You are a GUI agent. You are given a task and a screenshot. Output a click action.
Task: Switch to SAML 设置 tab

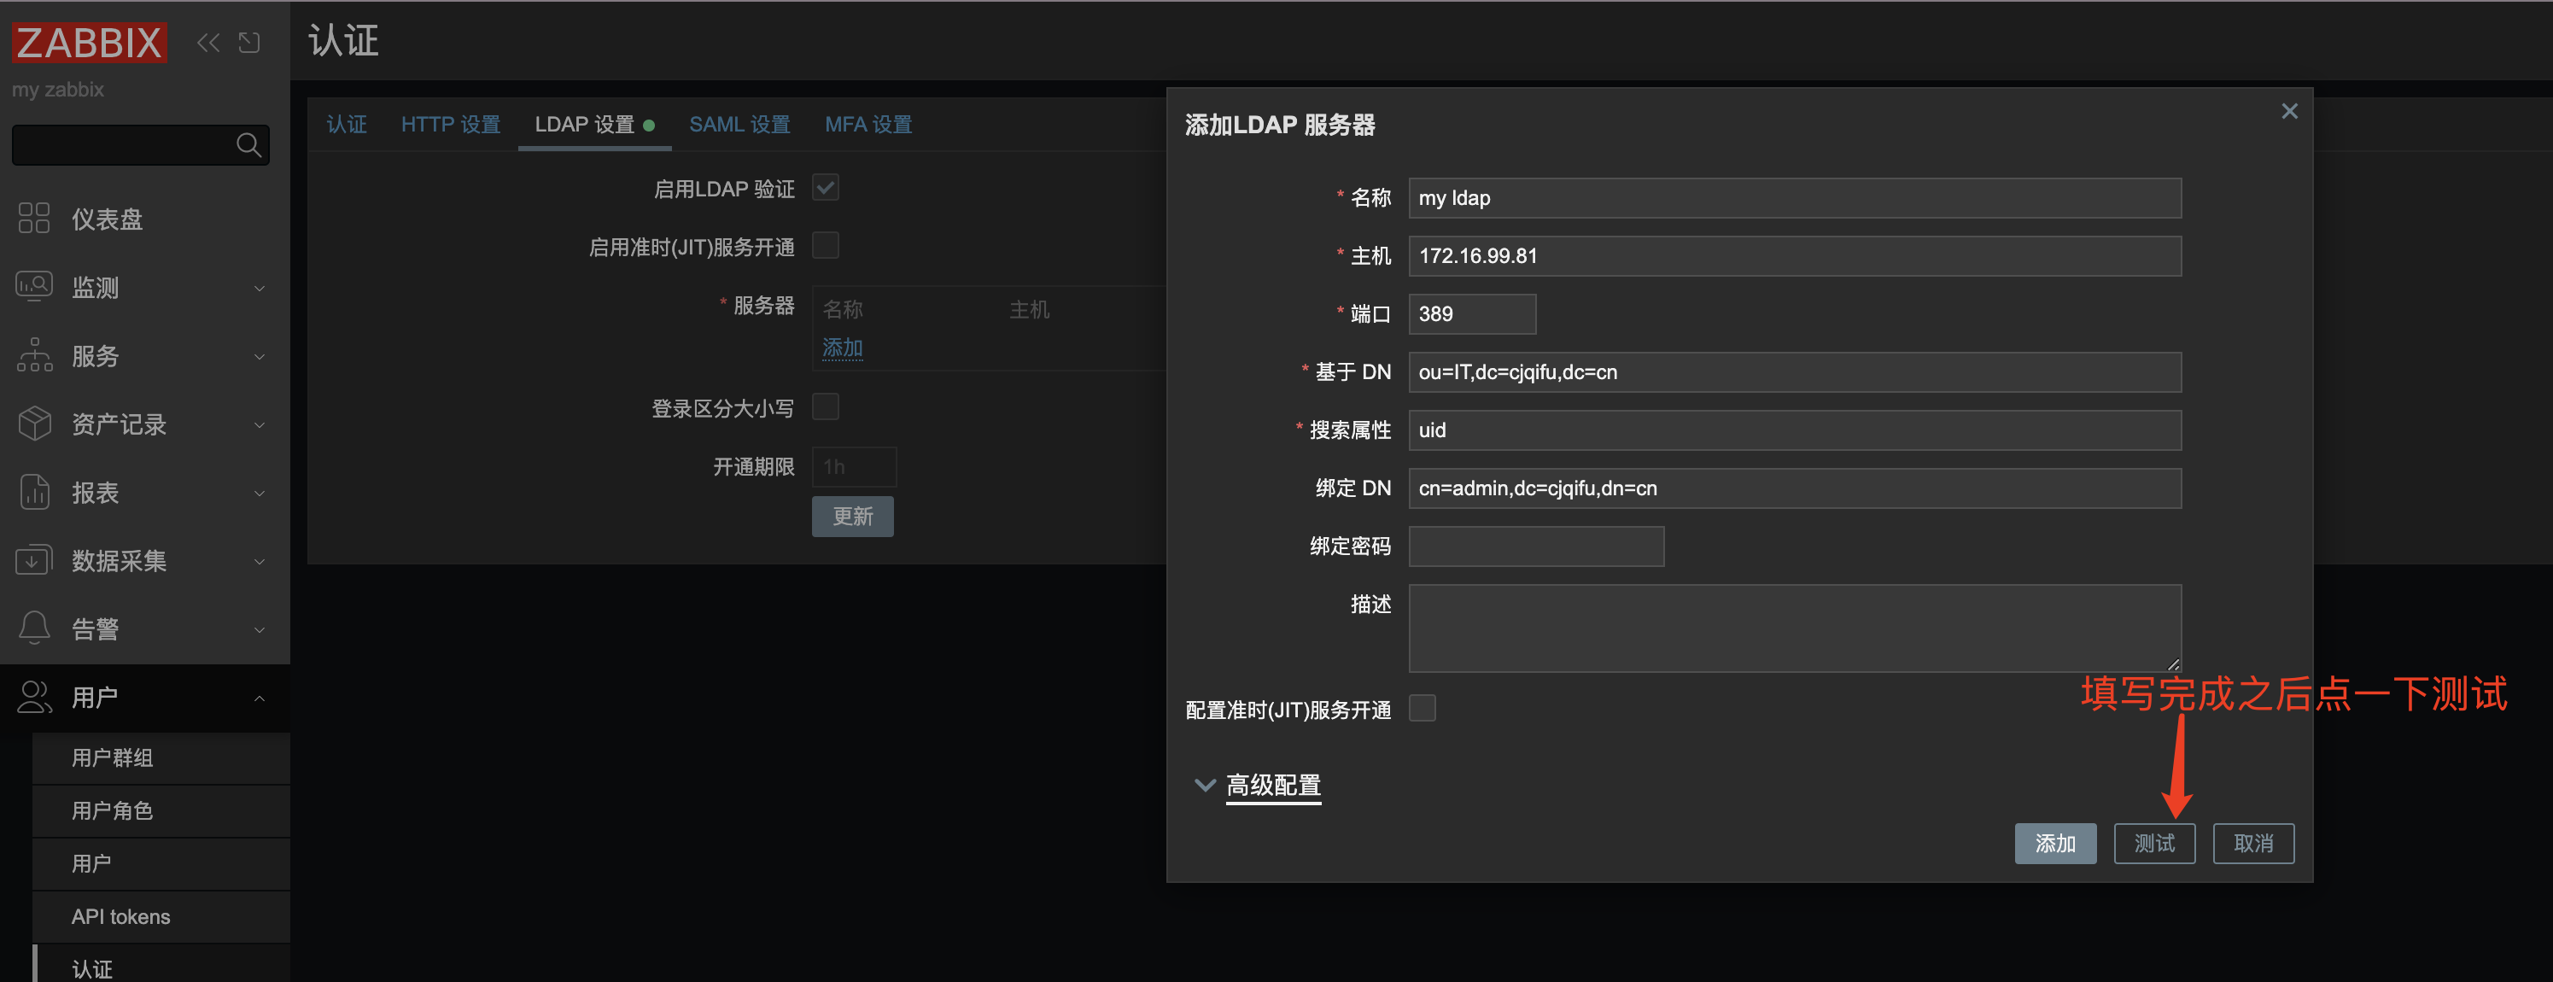(x=739, y=125)
